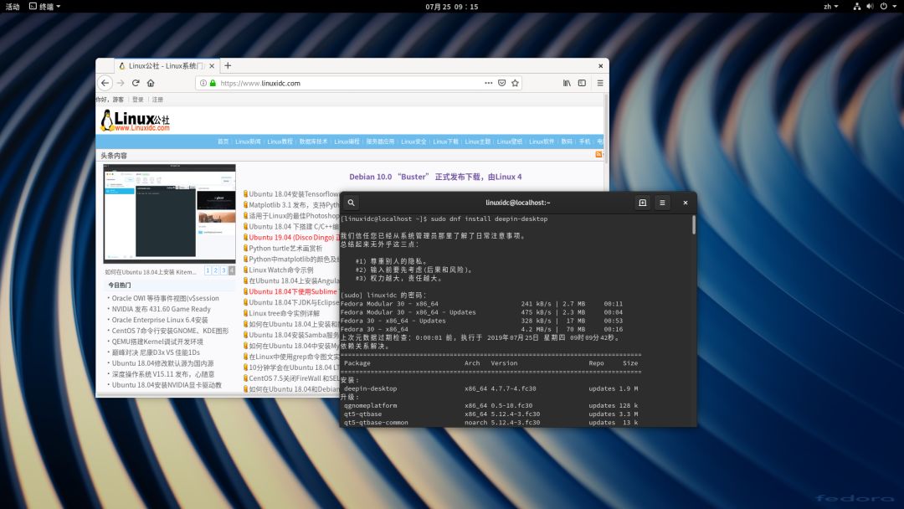904x509 pixels.
Task: Click Firefox back navigation arrow
Action: tap(105, 83)
